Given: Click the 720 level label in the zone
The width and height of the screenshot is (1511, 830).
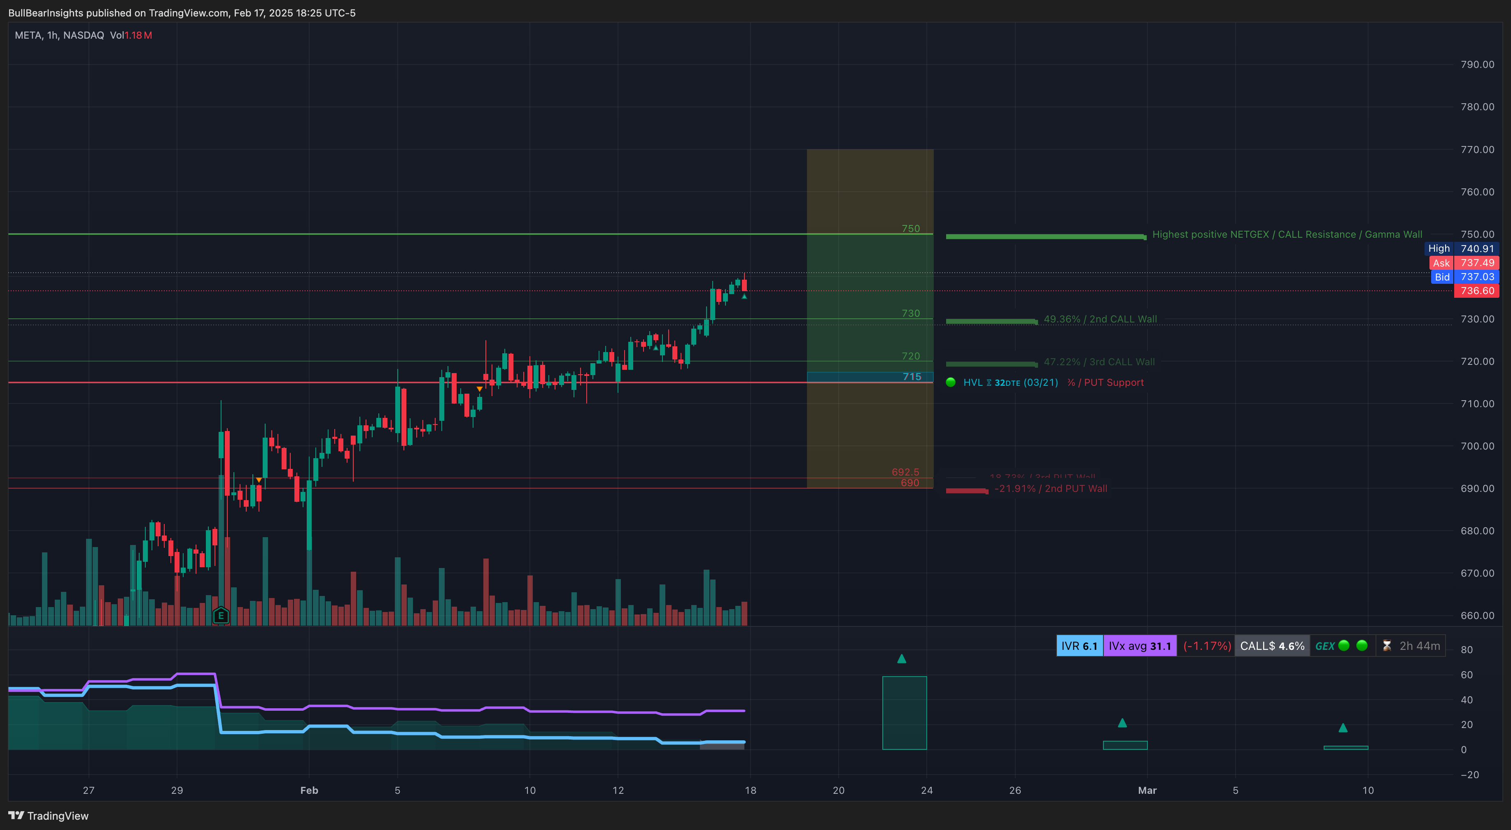Looking at the screenshot, I should [910, 356].
